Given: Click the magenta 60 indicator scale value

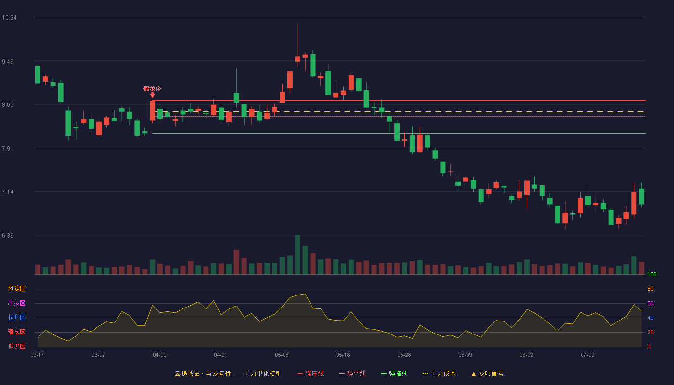Looking at the screenshot, I should (650, 303).
